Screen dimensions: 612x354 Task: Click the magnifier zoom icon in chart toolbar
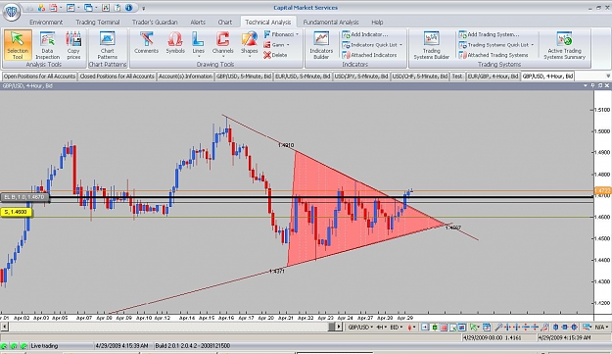[x=498, y=328]
